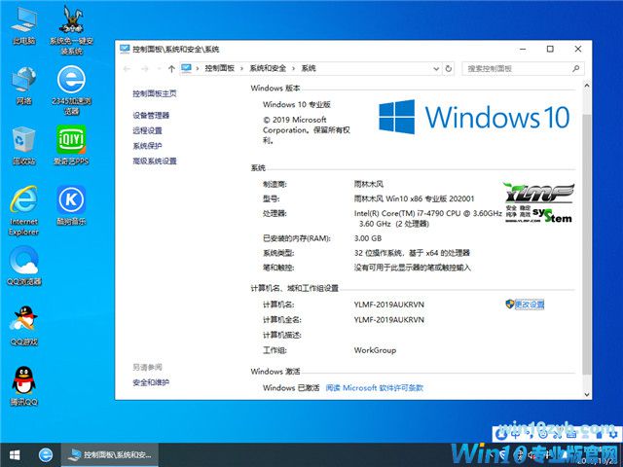The height and width of the screenshot is (467, 623).
Task: Read the Microsoft Software License Terms link
Action: (x=374, y=388)
